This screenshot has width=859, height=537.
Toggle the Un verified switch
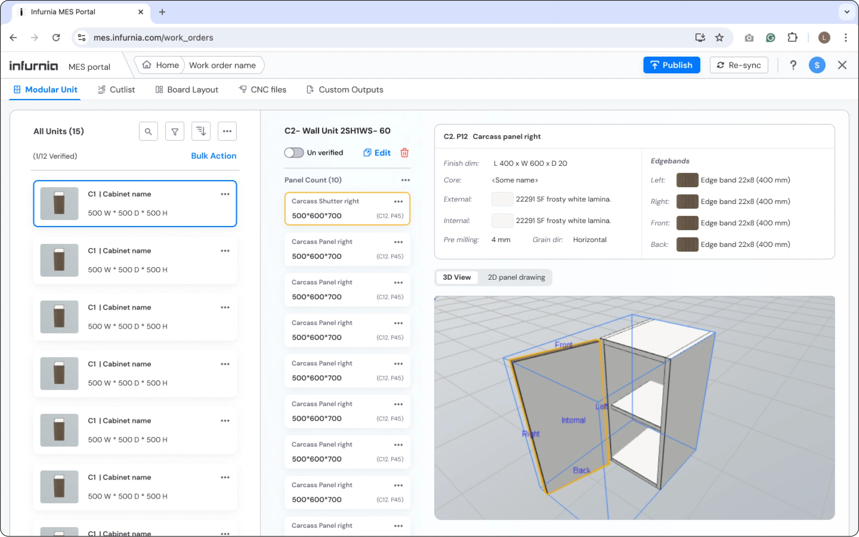pyautogui.click(x=294, y=153)
